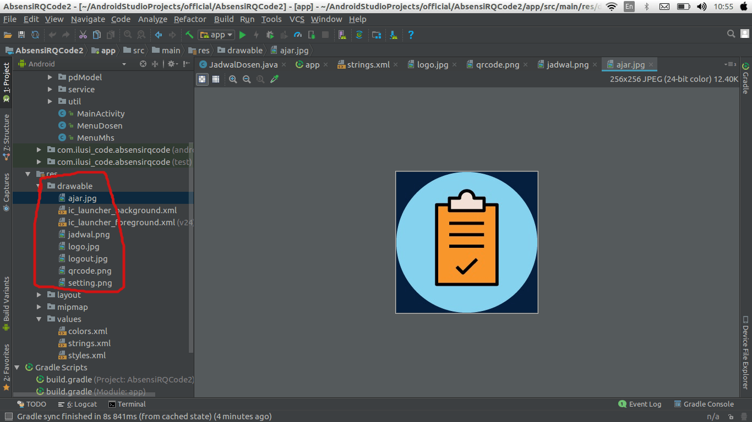The width and height of the screenshot is (752, 422).
Task: Toggle the transparency chessboard in image viewer
Action: (x=203, y=79)
